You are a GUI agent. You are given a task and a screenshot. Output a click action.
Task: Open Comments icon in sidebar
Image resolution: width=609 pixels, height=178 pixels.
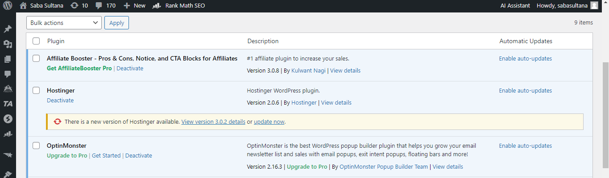point(8,74)
